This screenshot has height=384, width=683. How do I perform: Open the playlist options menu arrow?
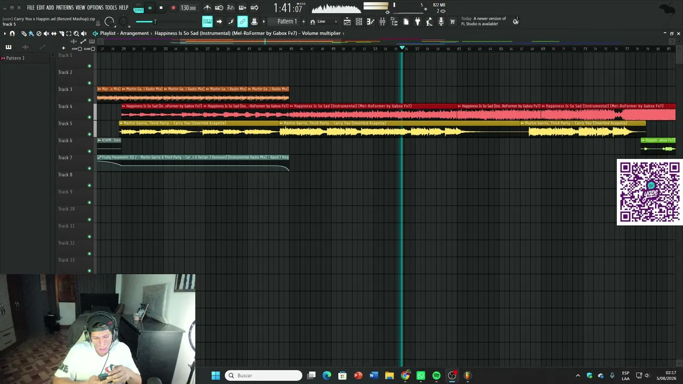point(5,34)
